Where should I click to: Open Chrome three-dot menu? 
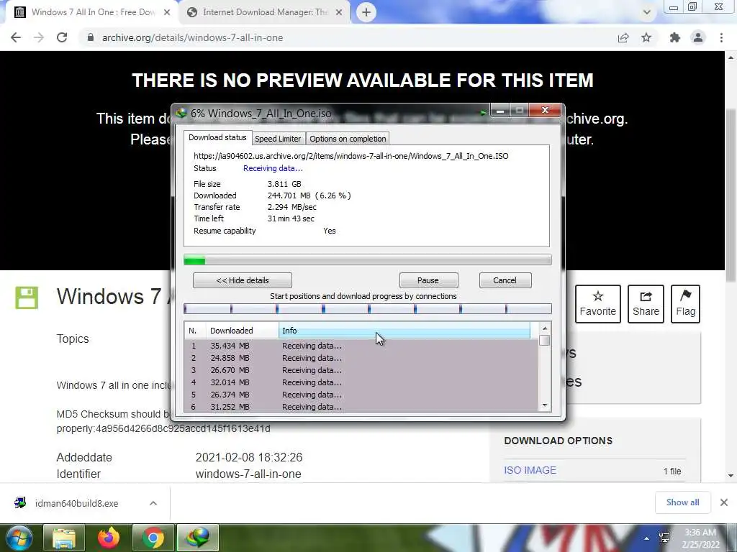click(721, 37)
